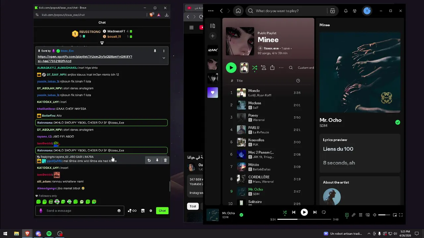424x238 pixels.
Task: Toggle the Now Playing view panel
Action: coord(347,215)
